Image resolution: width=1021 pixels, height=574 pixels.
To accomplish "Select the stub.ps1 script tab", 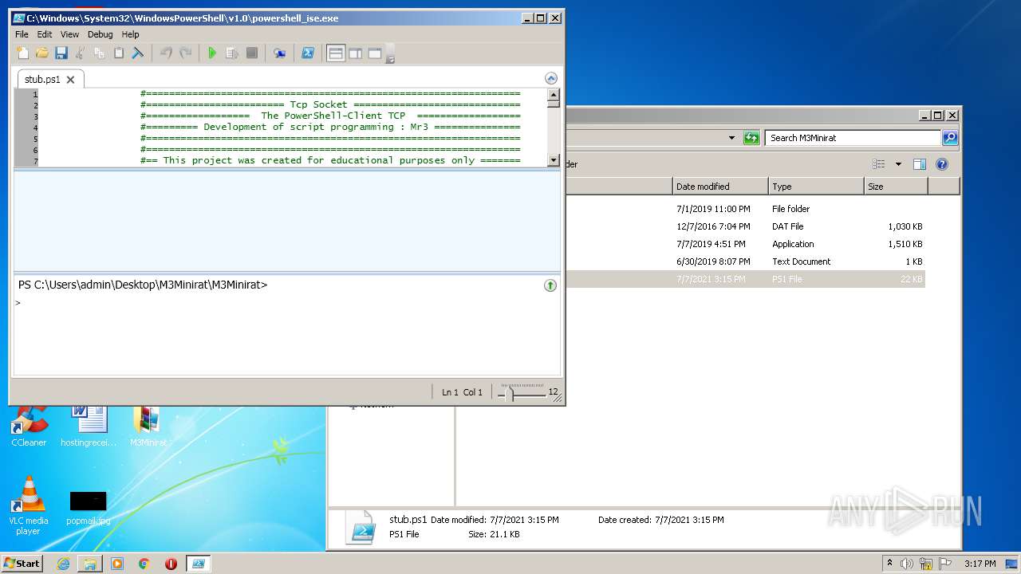I will tap(42, 80).
